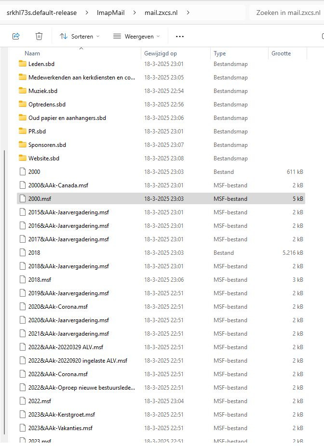This screenshot has height=446, width=324.
Task: Sort by the Grootte column header
Action: [281, 53]
